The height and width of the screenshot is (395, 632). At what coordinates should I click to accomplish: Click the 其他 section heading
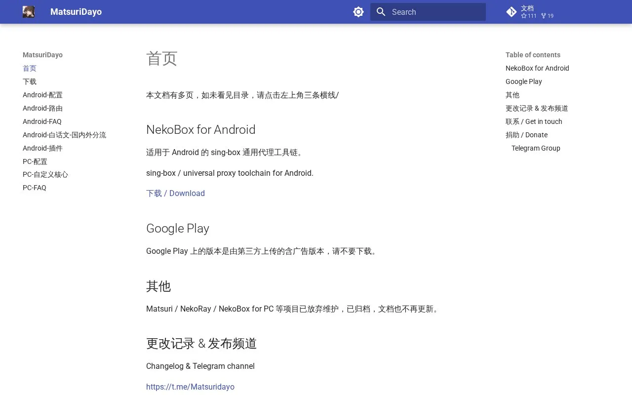pyautogui.click(x=158, y=286)
